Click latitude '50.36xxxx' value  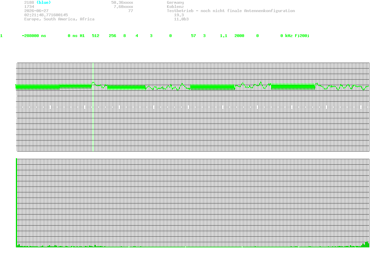pyautogui.click(x=122, y=2)
